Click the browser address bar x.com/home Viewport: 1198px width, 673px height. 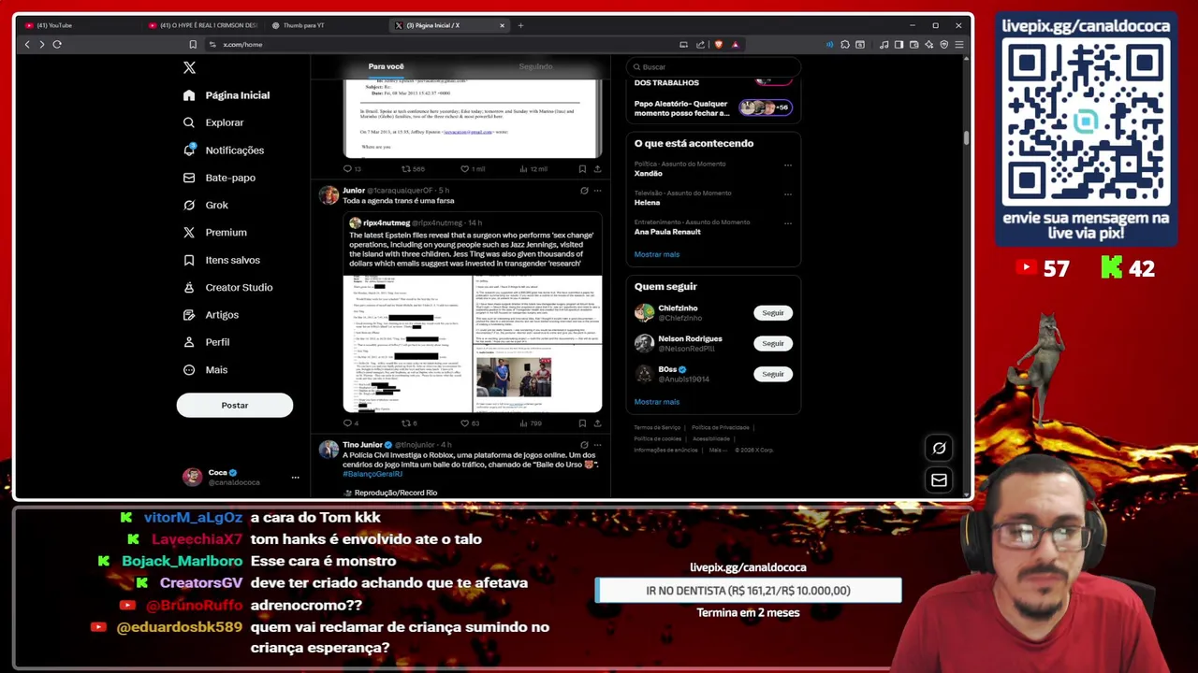(440, 44)
